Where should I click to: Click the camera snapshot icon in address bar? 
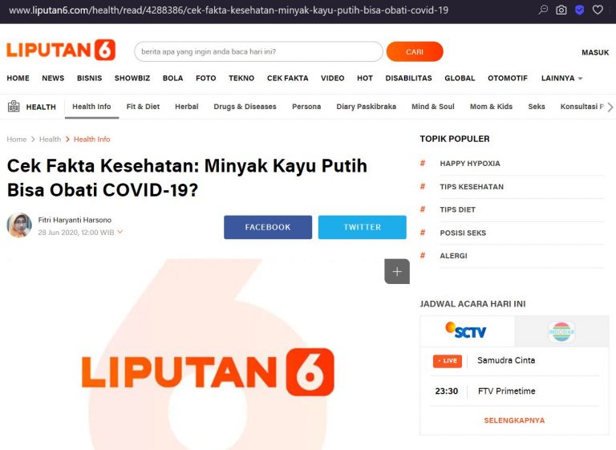pos(561,10)
